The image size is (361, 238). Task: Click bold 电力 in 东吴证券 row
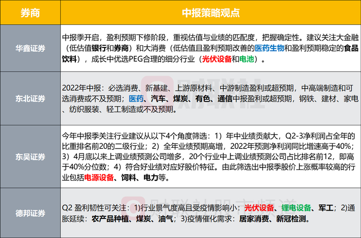(x=151, y=177)
